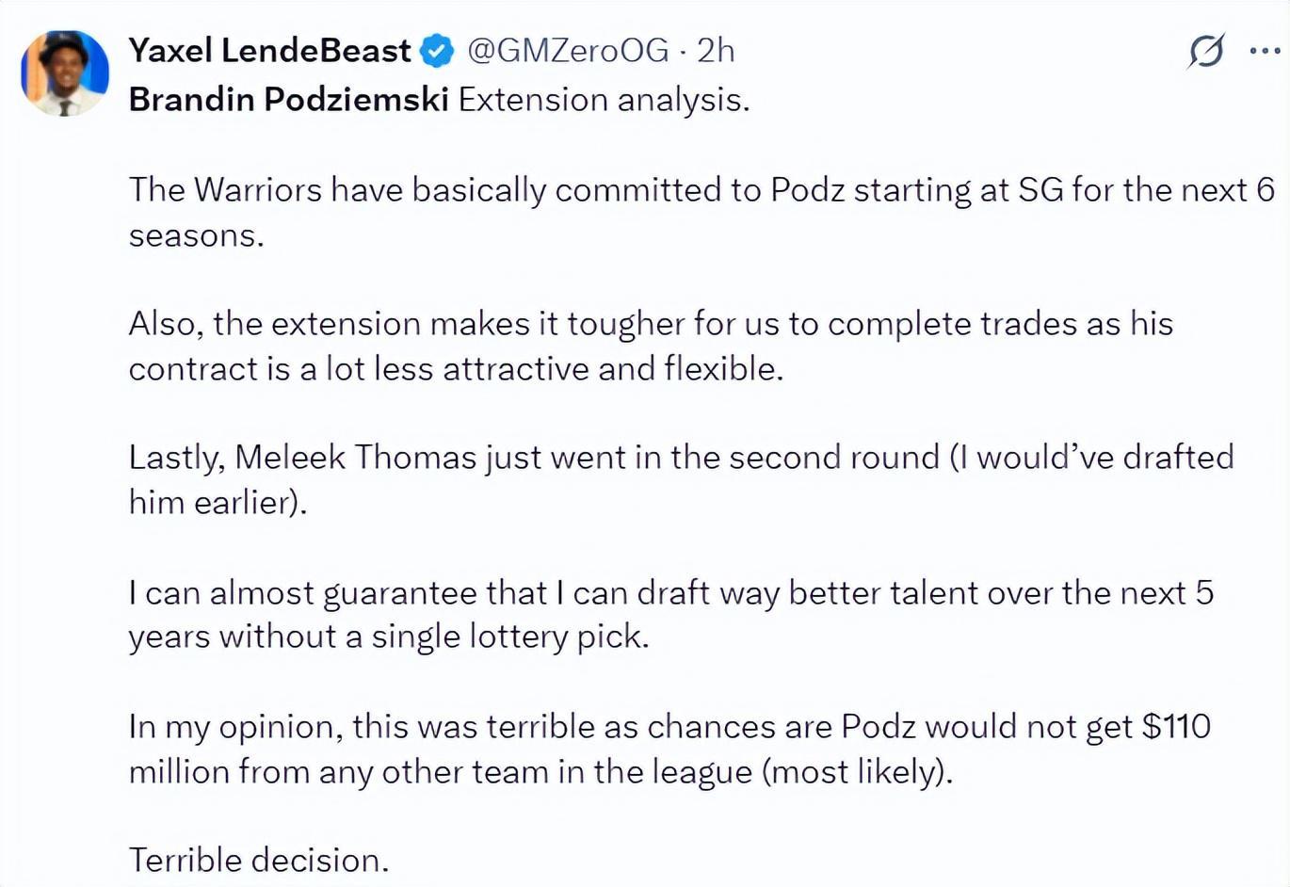Image resolution: width=1290 pixels, height=887 pixels.
Task: Open the tweet via 2h timestamp
Action: click(716, 50)
